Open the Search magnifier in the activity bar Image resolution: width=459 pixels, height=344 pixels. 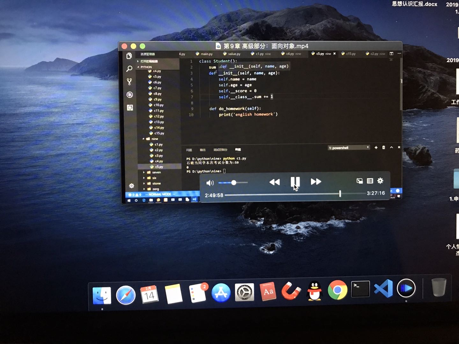coord(129,68)
